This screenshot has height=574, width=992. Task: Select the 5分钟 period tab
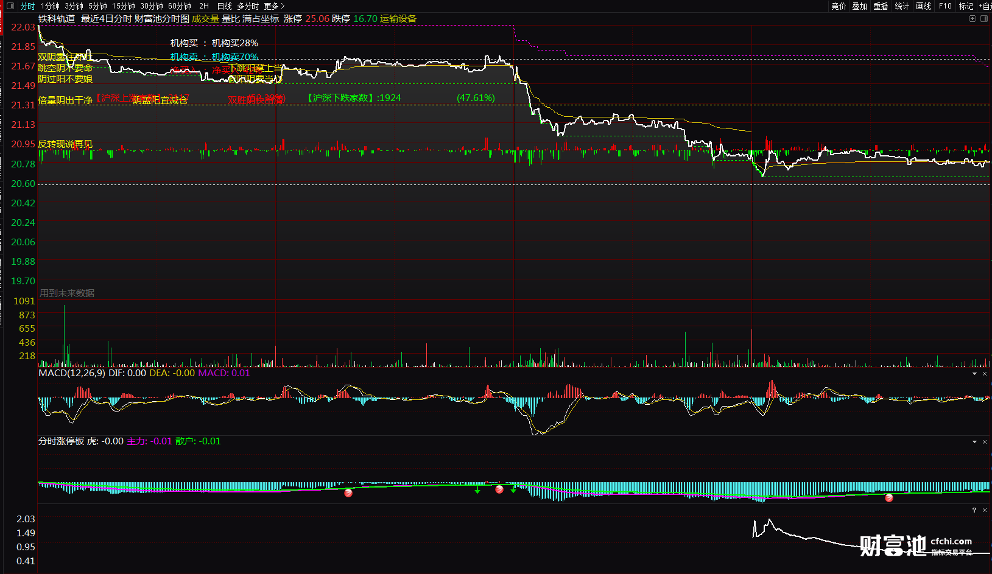pyautogui.click(x=97, y=6)
